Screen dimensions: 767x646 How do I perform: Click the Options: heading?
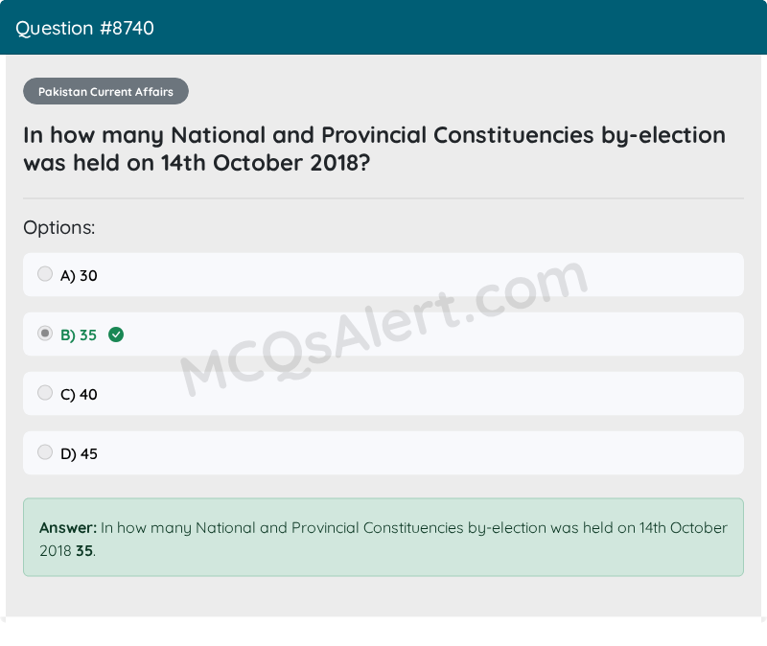pos(59,228)
